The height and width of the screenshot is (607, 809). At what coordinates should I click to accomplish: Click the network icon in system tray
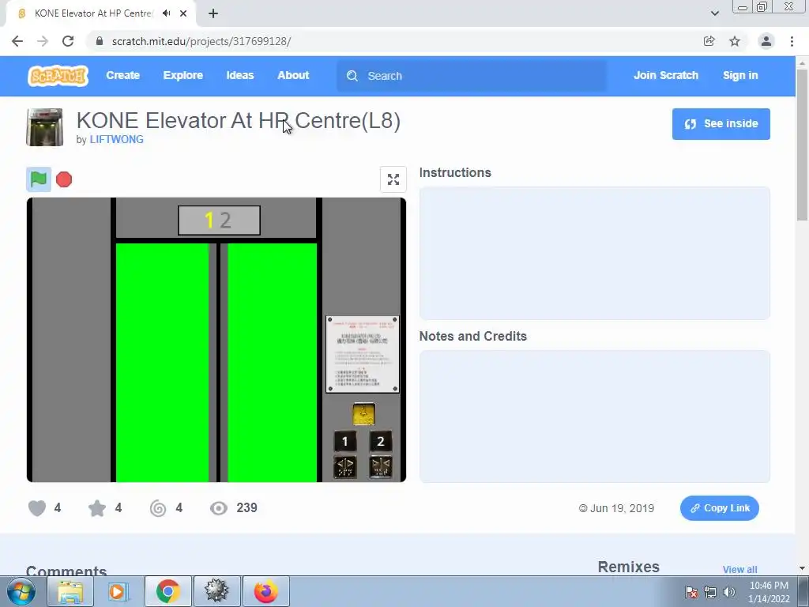[710, 592]
